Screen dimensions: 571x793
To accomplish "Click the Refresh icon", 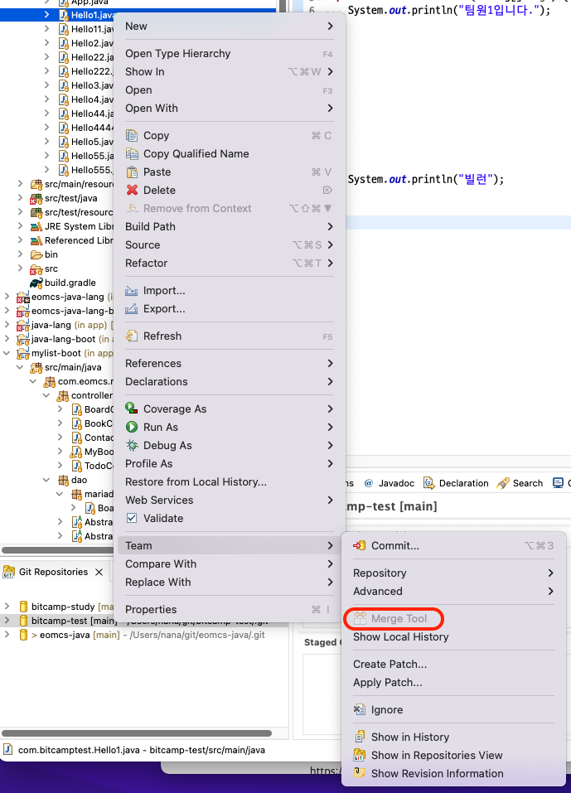I will [132, 336].
